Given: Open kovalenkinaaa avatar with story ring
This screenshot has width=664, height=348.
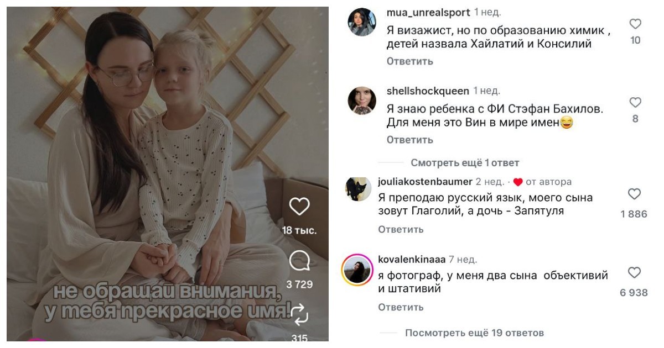Looking at the screenshot, I should [x=357, y=269].
